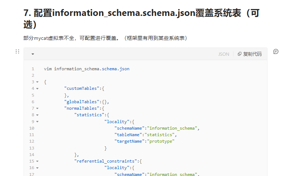Image resolution: width=294 pixels, height=176 pixels.
Task: Fold line 3 opening brace
Action: click(x=37, y=82)
